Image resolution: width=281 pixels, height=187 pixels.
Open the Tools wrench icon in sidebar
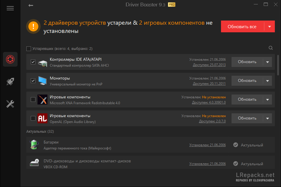pyautogui.click(x=10, y=104)
